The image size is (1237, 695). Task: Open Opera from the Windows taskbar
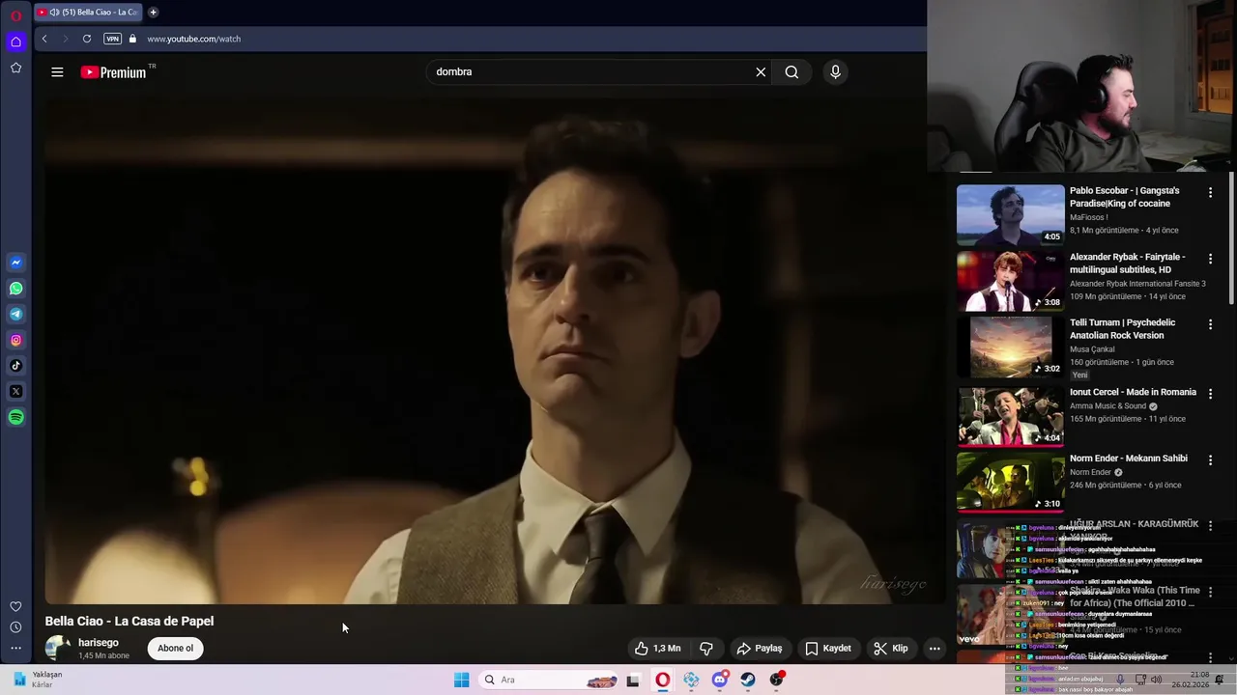(x=662, y=680)
